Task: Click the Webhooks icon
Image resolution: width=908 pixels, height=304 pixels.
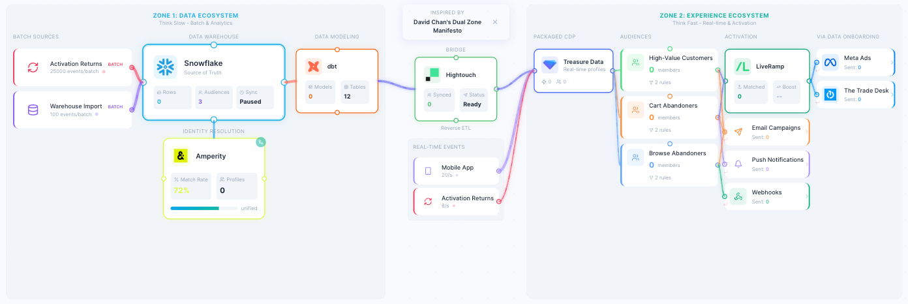Action: (738, 196)
